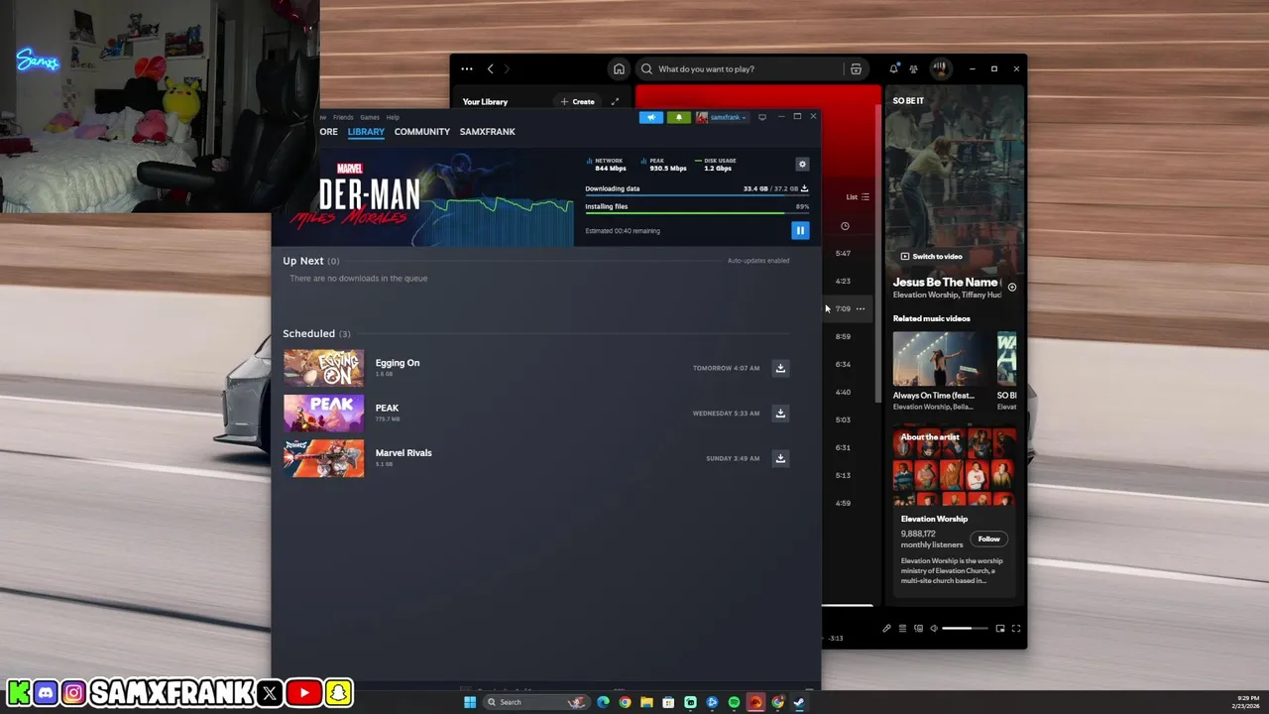Open Steam Friends menu
The height and width of the screenshot is (714, 1269).
[x=343, y=117]
